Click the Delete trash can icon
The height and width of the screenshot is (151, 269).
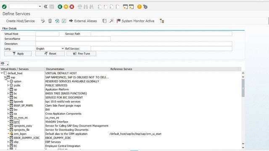50,21
